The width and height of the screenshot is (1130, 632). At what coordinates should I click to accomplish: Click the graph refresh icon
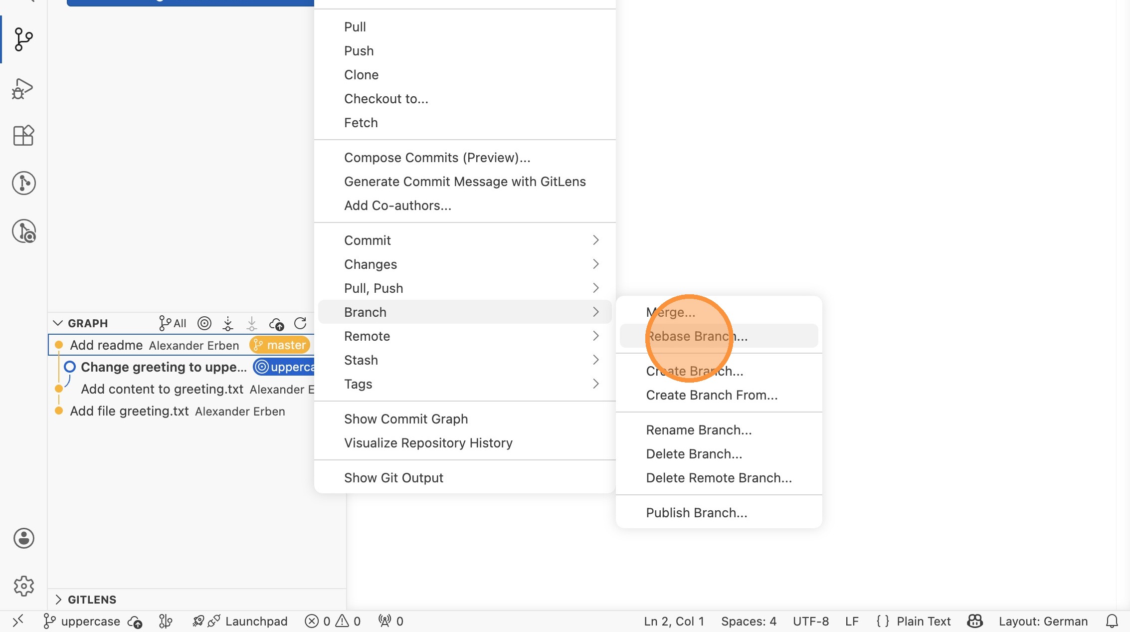(300, 323)
